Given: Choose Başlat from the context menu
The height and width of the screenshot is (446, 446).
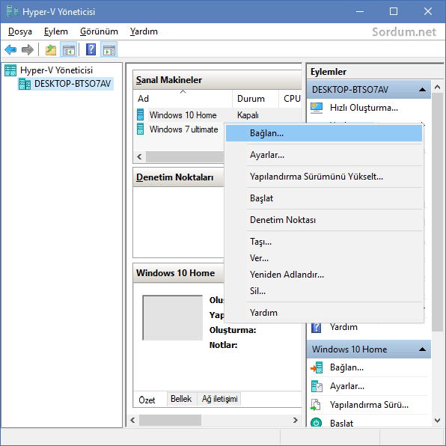Looking at the screenshot, I should 324,198.
